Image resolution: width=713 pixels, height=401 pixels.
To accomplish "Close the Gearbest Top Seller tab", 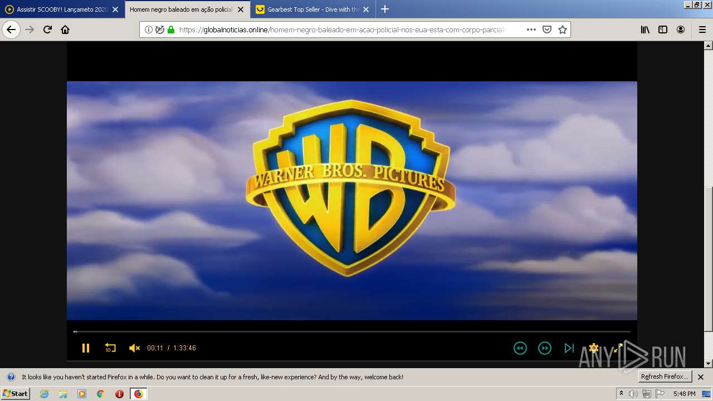I will (x=366, y=9).
